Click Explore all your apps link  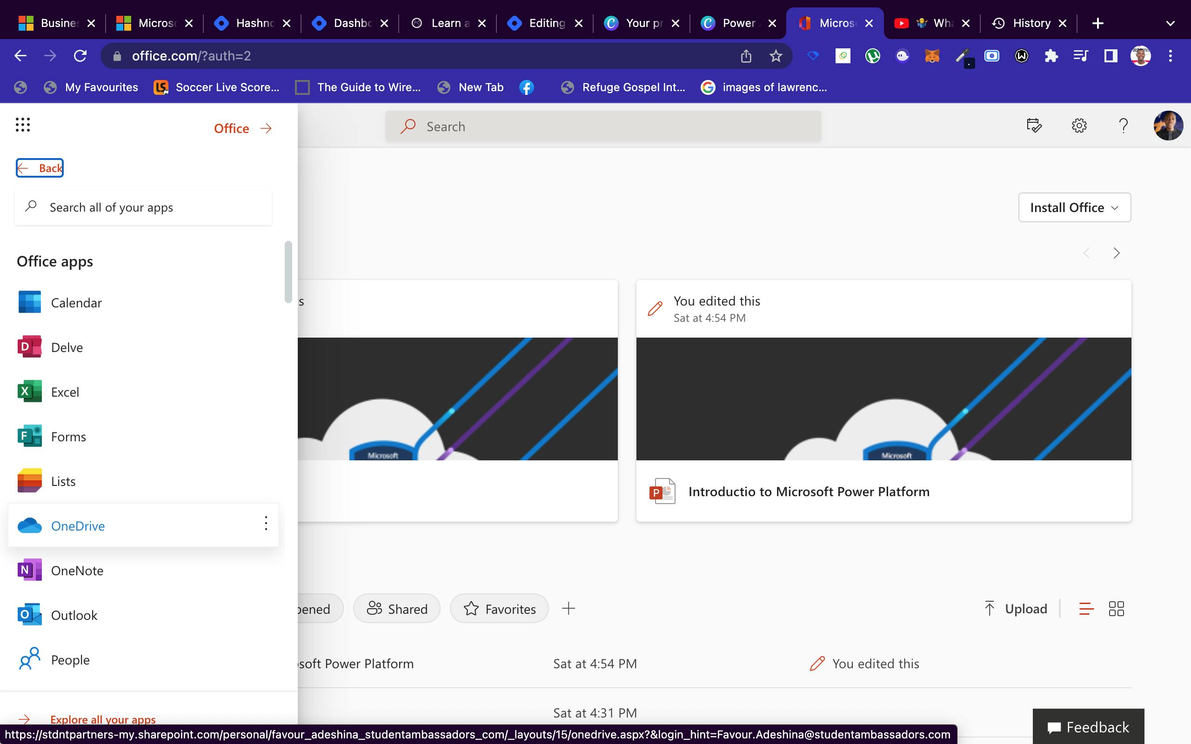tap(103, 719)
